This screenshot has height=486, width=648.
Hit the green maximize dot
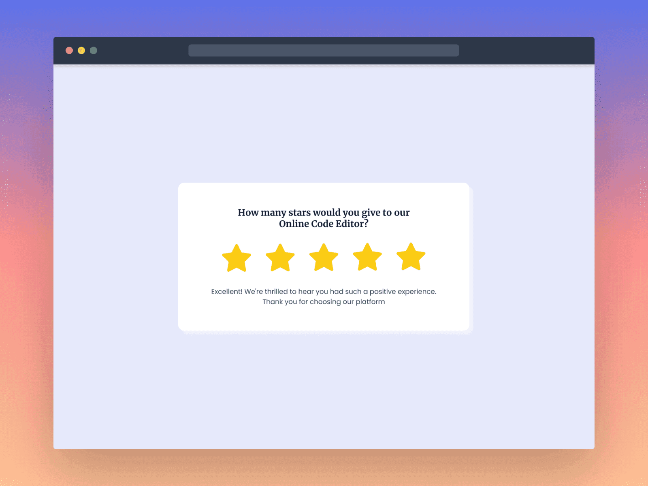(x=94, y=51)
